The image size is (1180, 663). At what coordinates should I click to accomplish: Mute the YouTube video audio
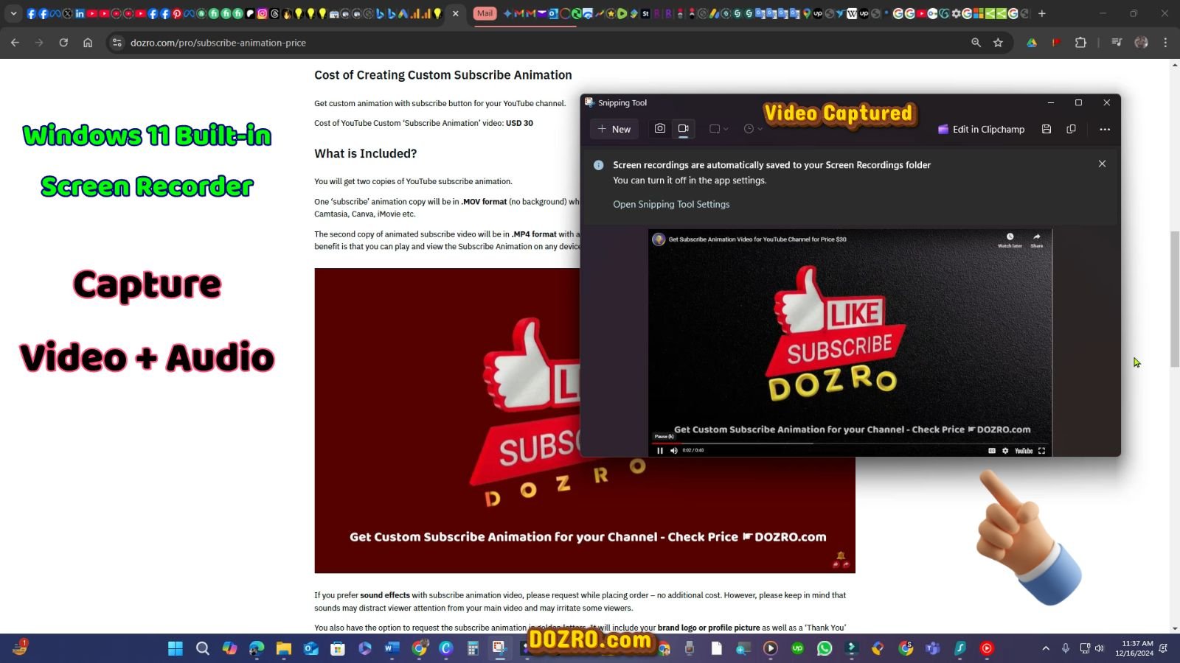point(673,450)
